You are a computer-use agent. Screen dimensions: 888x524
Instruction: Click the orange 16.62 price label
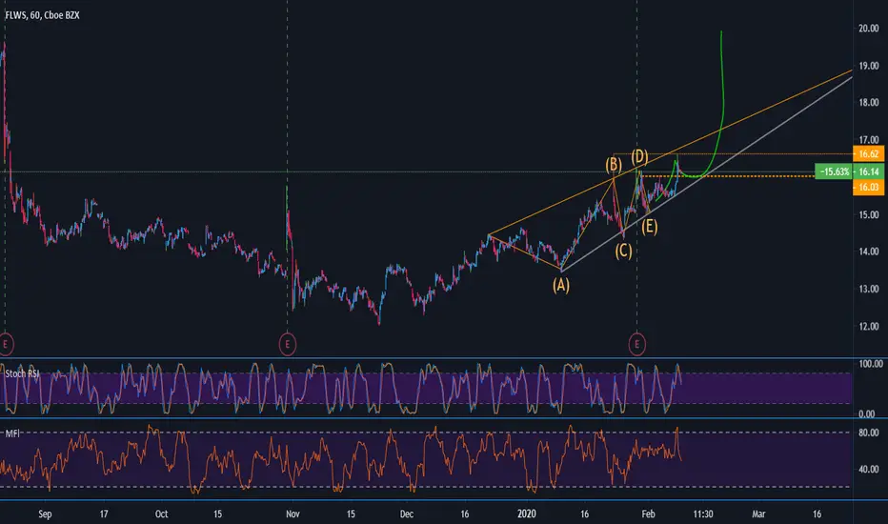coord(868,154)
